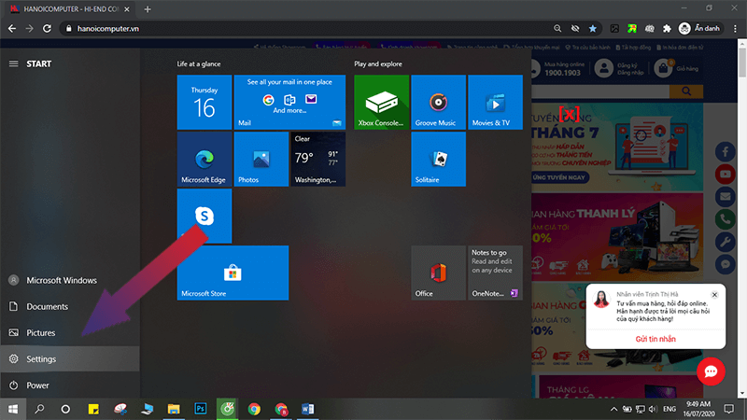Image resolution: width=747 pixels, height=420 pixels.
Task: Open the Microsoft Store tile
Action: click(x=233, y=273)
